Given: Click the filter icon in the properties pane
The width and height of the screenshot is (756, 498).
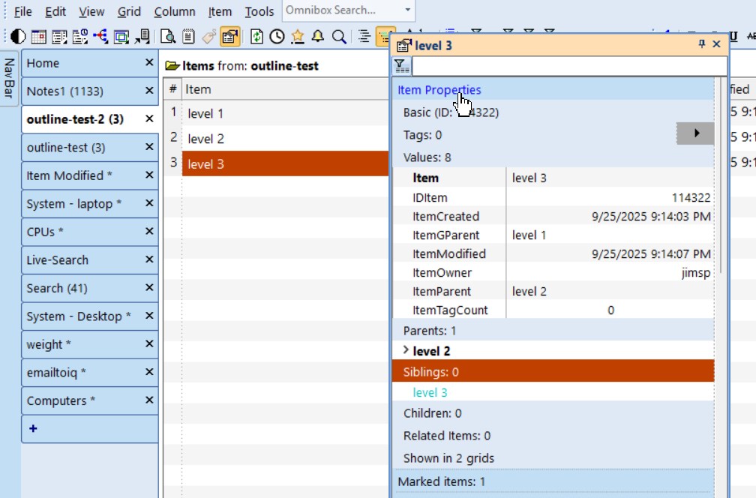Looking at the screenshot, I should click(x=401, y=66).
